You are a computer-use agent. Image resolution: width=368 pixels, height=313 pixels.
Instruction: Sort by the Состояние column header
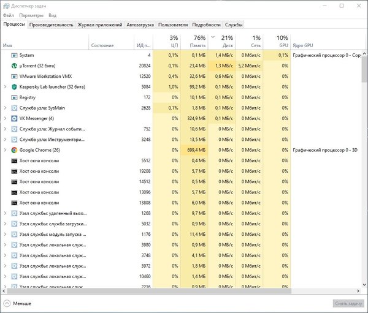pyautogui.click(x=111, y=42)
